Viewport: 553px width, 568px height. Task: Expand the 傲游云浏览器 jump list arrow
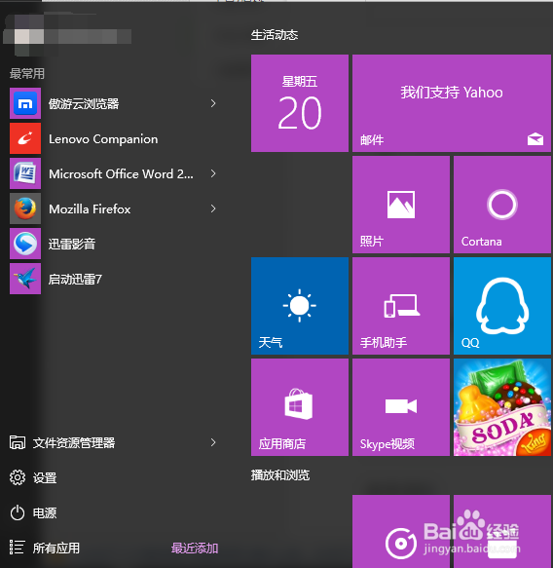[x=213, y=103]
